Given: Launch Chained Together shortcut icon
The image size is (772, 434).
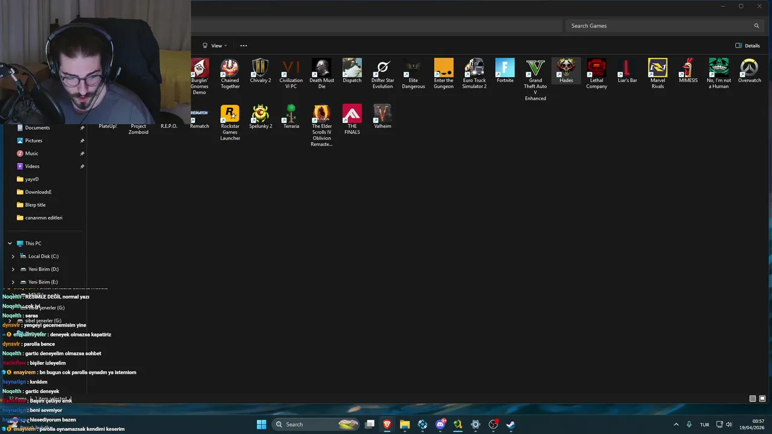Looking at the screenshot, I should point(230,74).
